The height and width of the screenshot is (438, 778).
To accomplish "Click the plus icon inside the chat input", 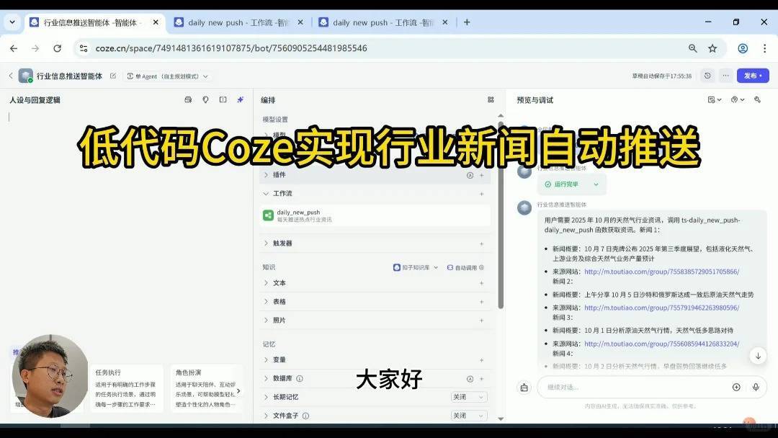I will point(735,387).
